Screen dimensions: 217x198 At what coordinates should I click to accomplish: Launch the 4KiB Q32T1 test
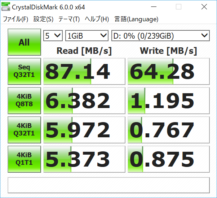pyautogui.click(x=24, y=130)
